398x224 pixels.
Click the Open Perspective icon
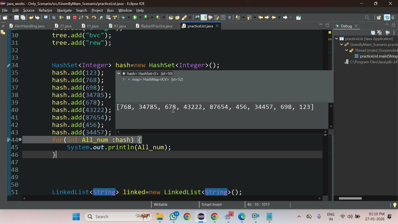coord(379,17)
